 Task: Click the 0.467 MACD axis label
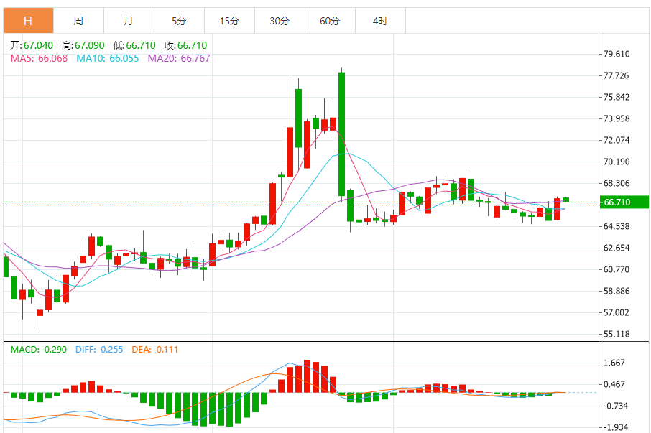point(614,384)
